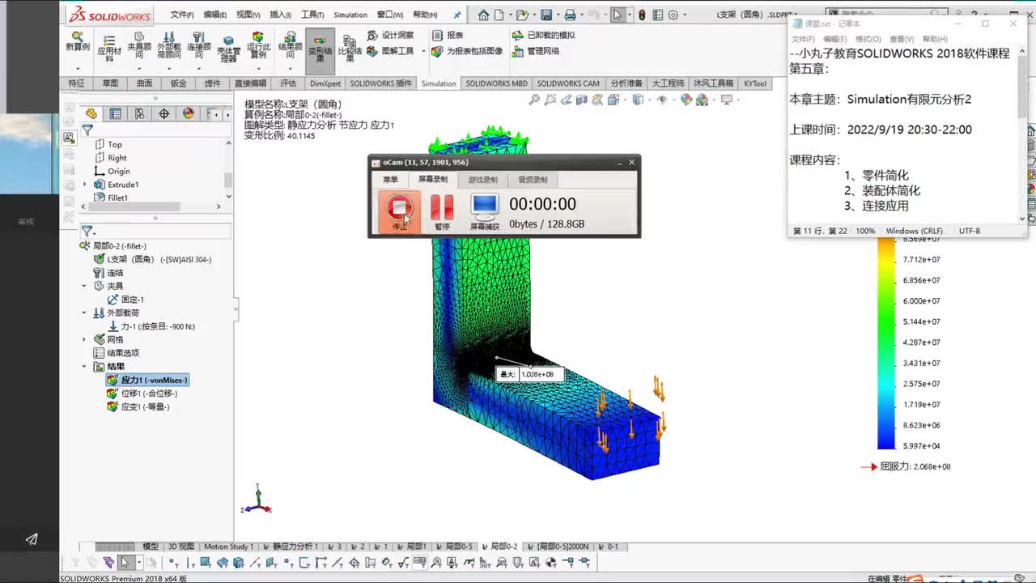
Task: Open the 文件(F) menu in SolidWorks
Action: (x=182, y=15)
